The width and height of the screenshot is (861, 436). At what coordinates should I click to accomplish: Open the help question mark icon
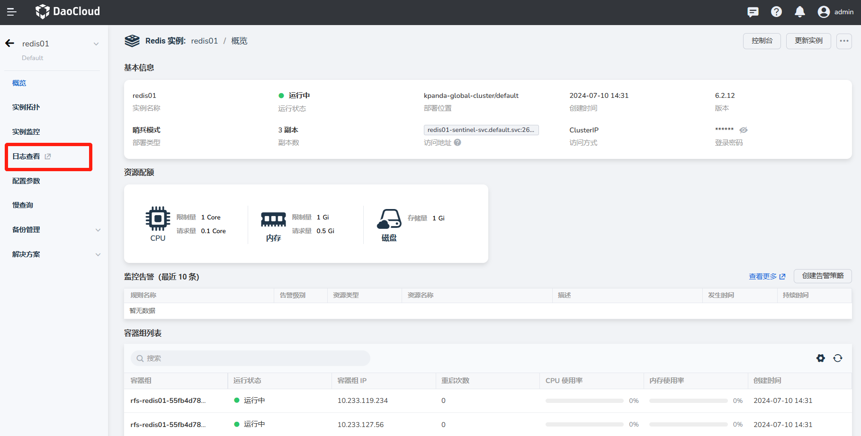[x=776, y=12]
